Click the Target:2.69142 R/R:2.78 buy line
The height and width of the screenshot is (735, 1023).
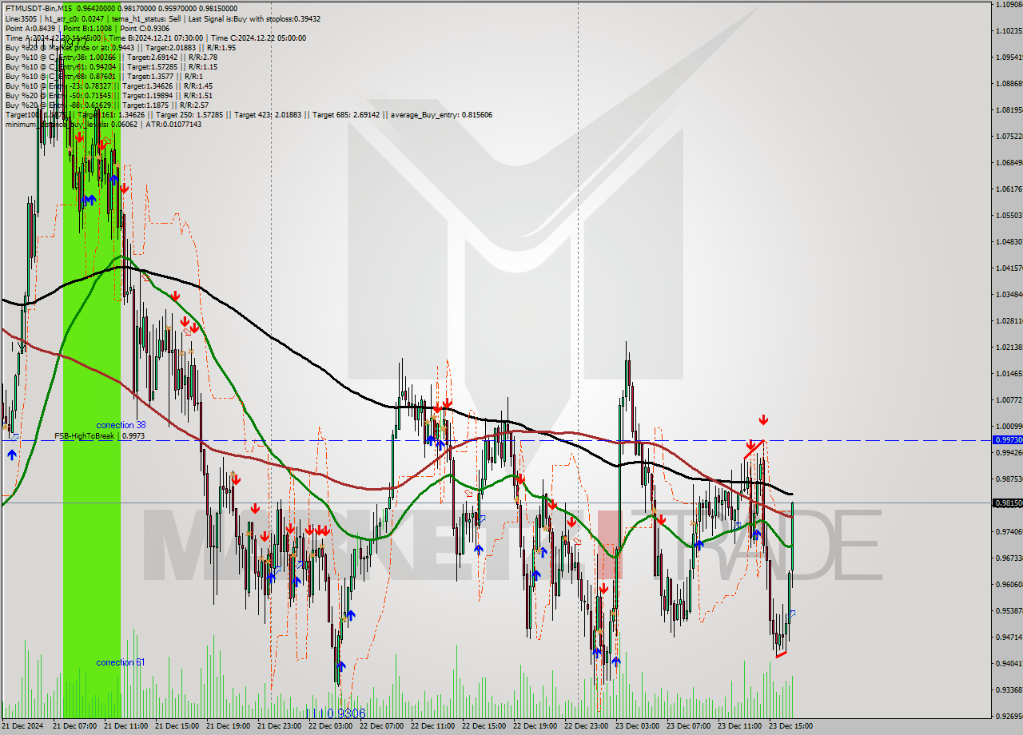tap(111, 57)
